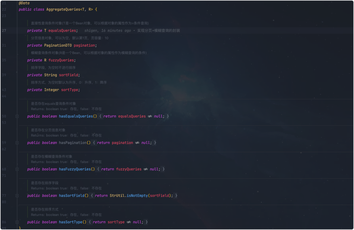Viewport: 354px width, 230px height.
Task: Click the doc comment '是否存在equals查询条件对象'
Action: click(53, 104)
